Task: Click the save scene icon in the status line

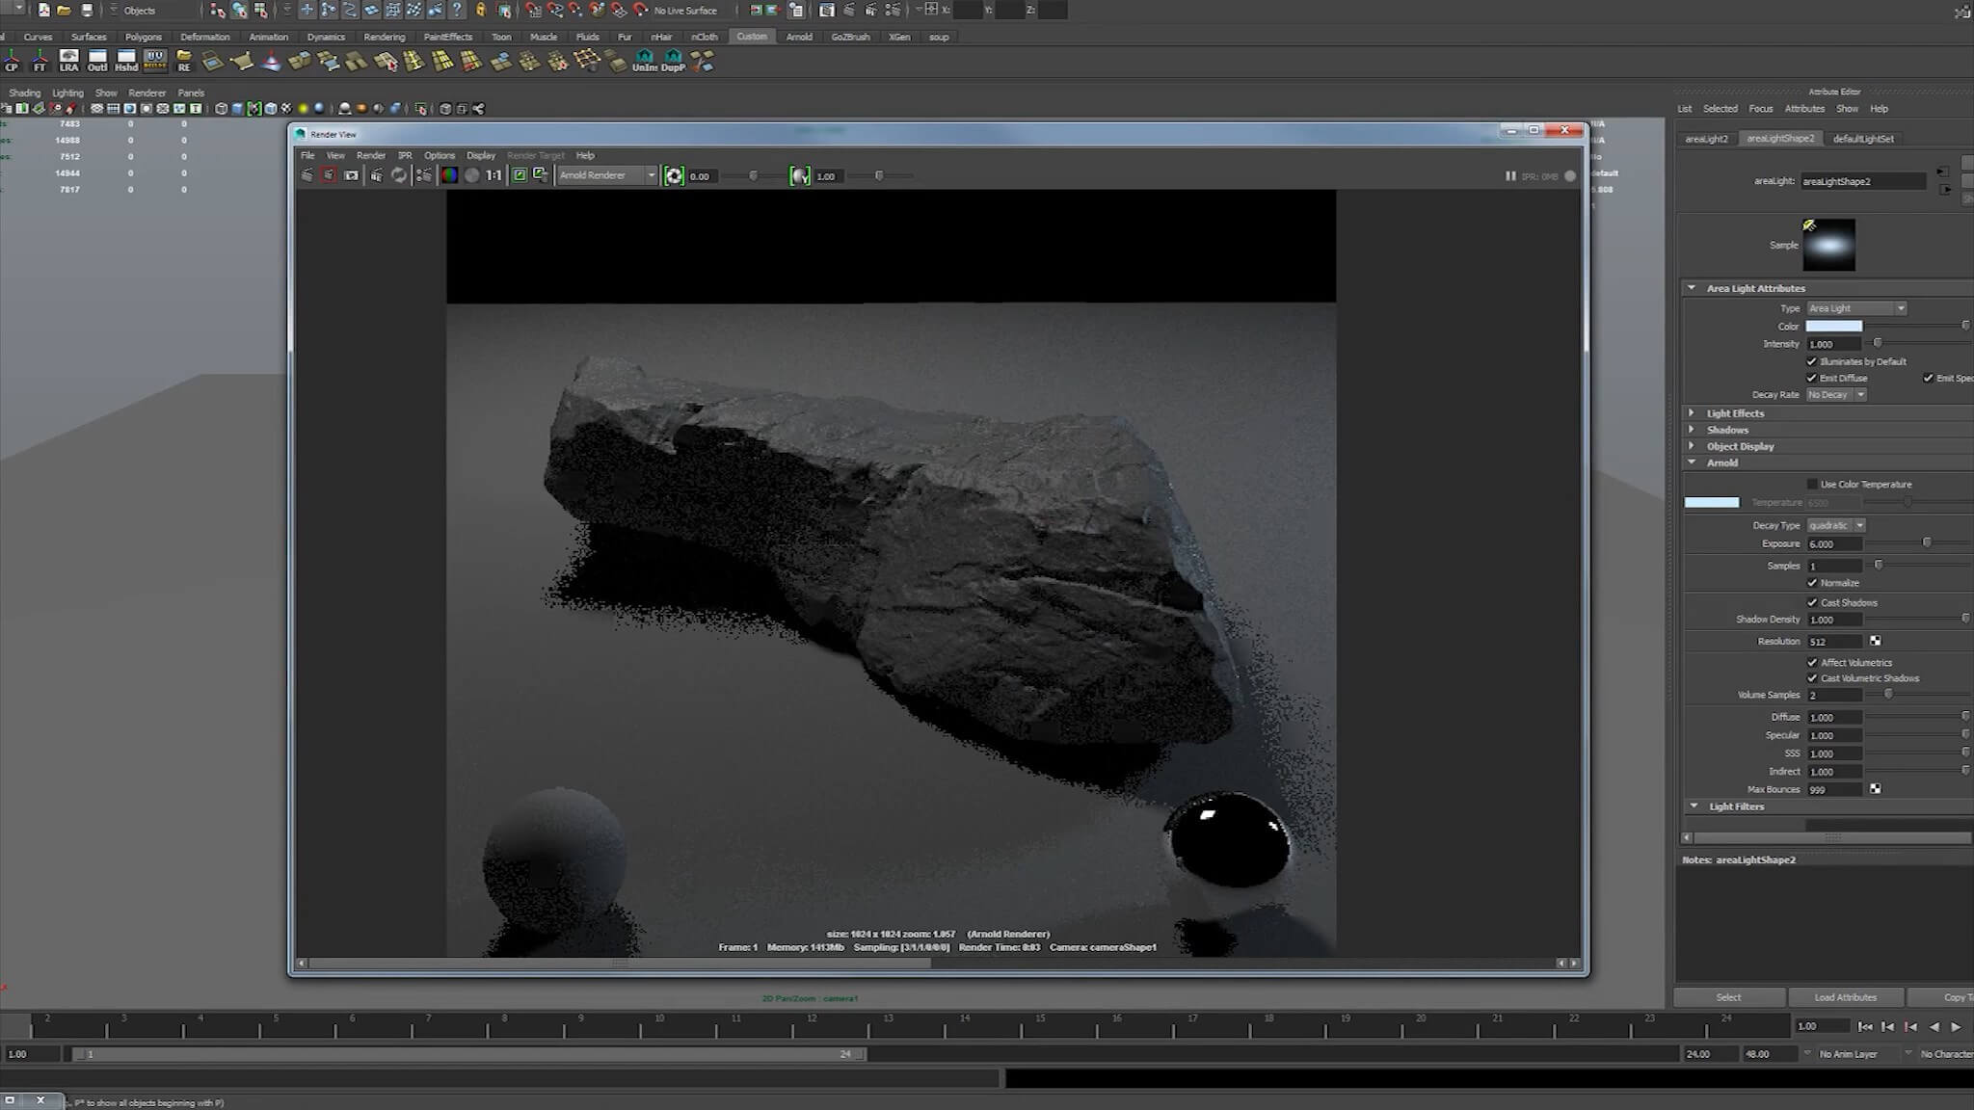Action: [x=87, y=11]
